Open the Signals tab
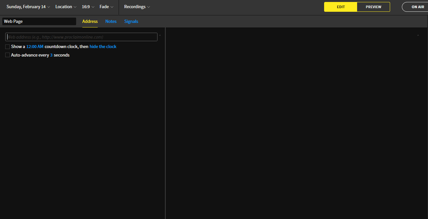428x219 pixels. coord(131,21)
